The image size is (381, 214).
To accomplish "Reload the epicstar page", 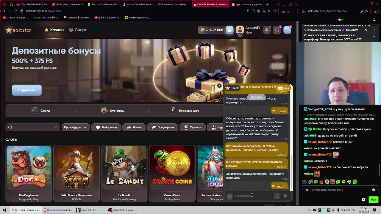I will pyautogui.click(x=15, y=11).
